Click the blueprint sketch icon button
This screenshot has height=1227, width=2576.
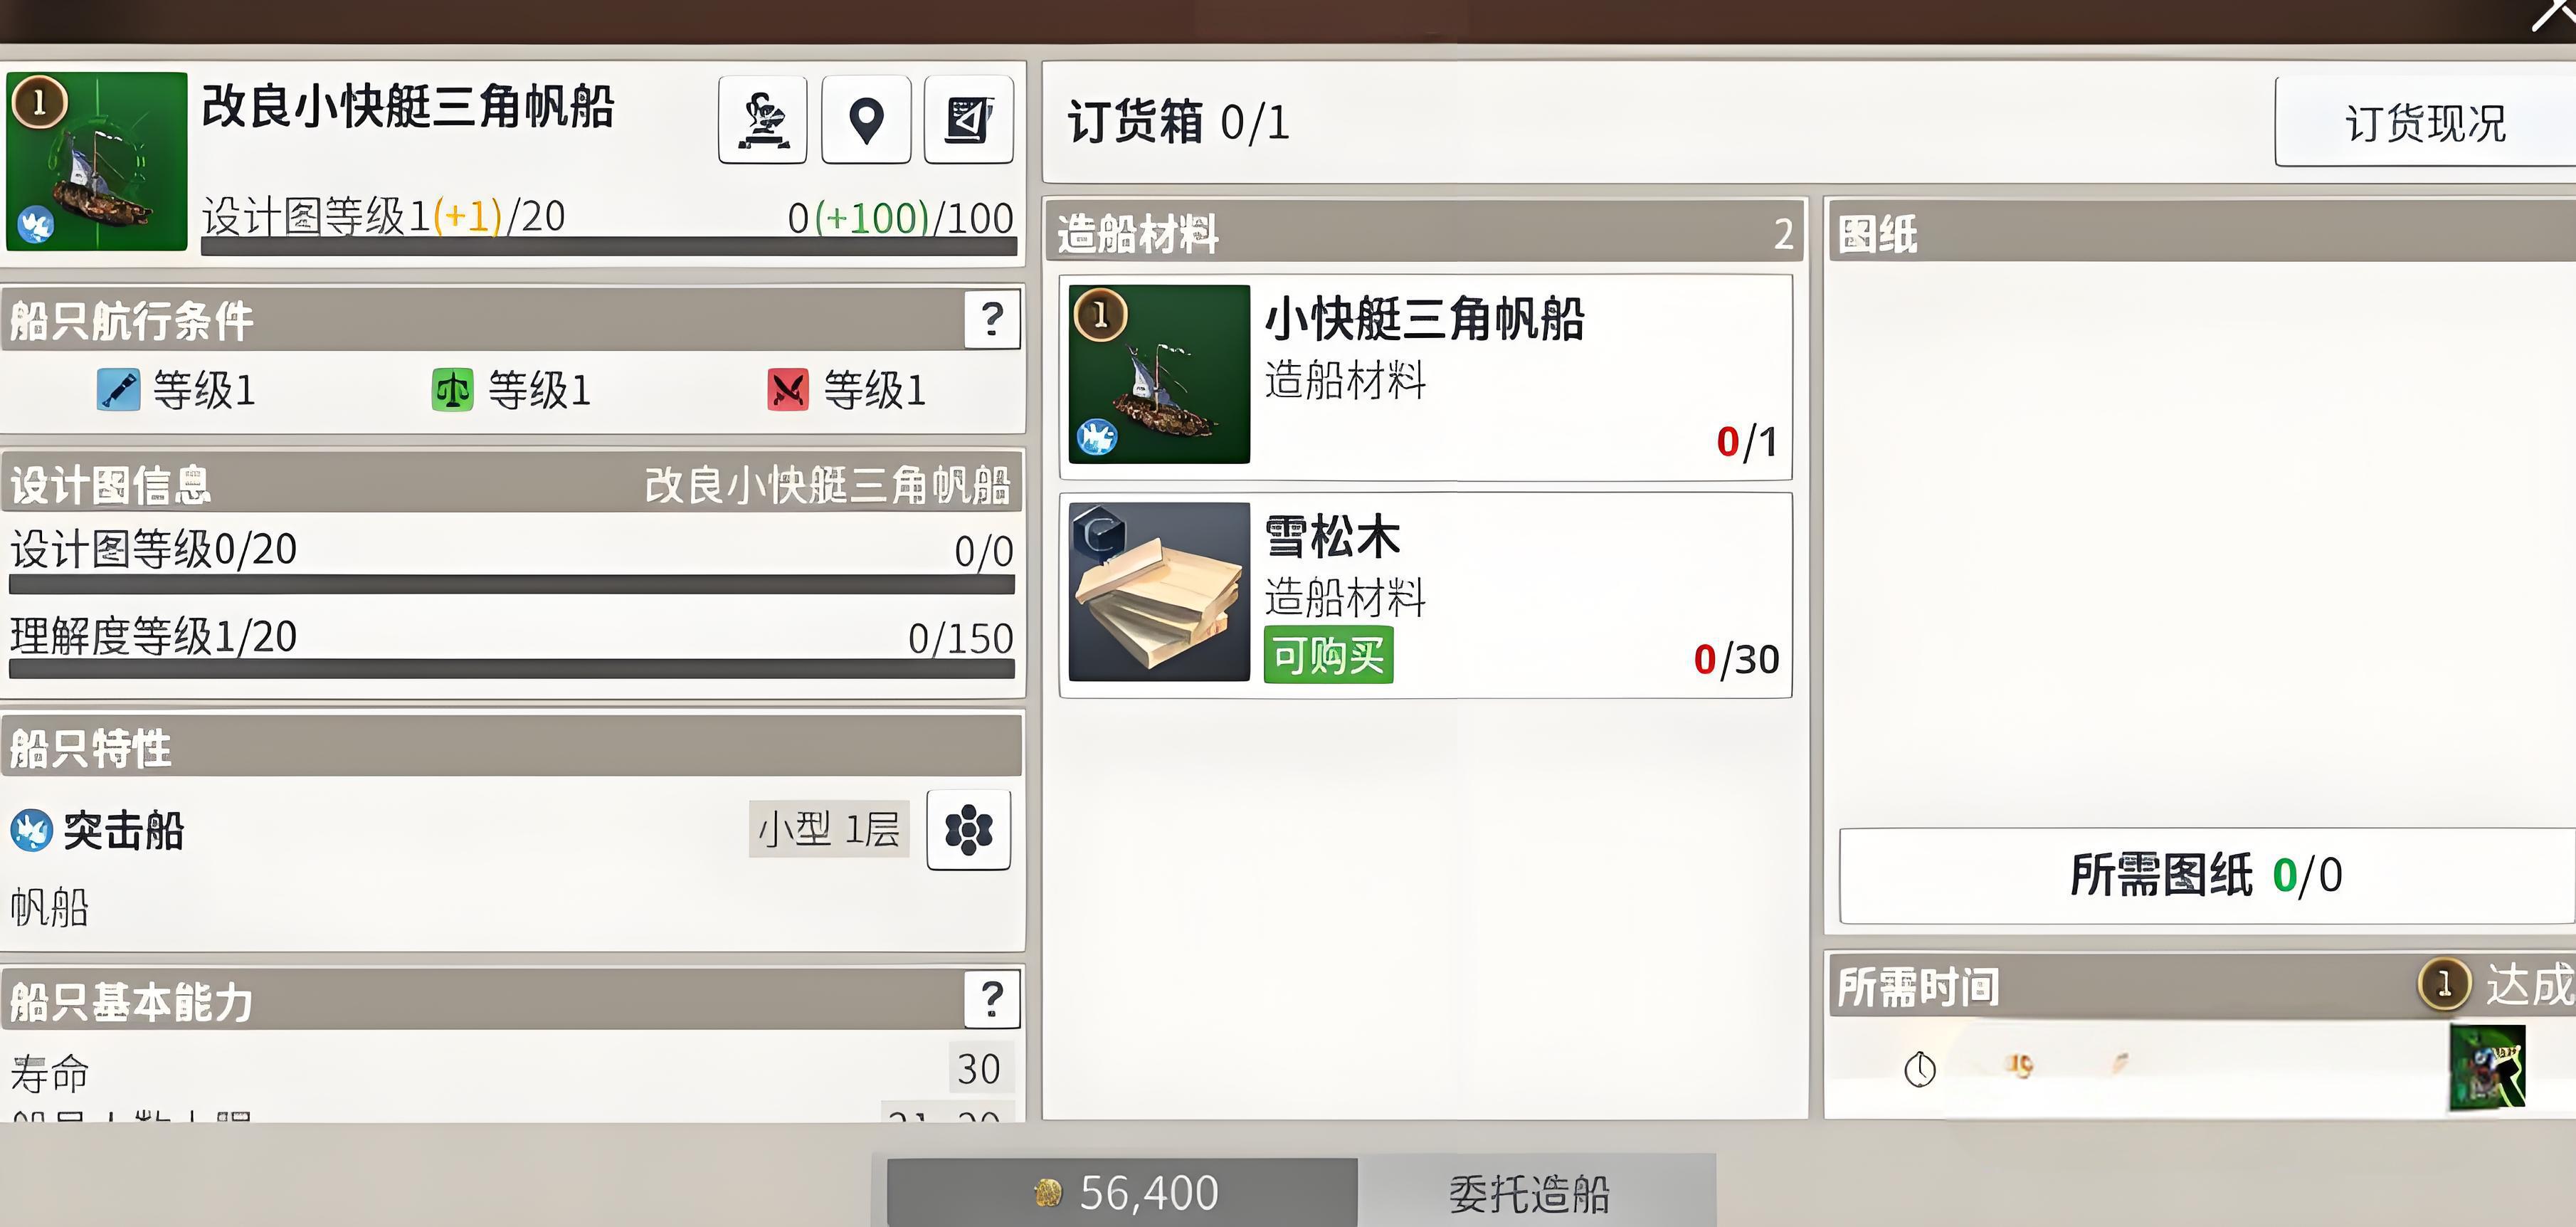[968, 119]
